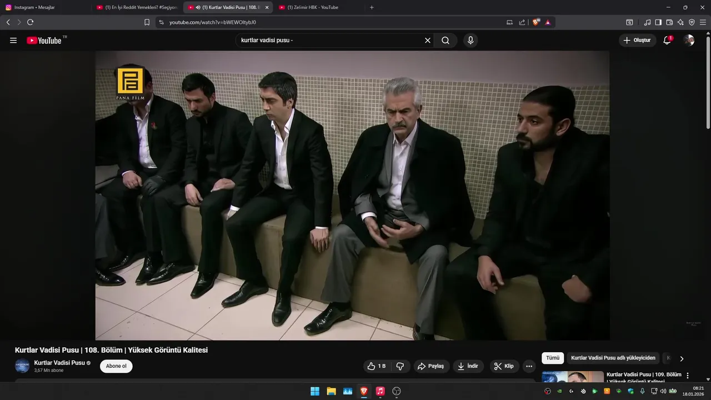Screen dimensions: 711x400
Task: Select the Tümü filter chip
Action: (x=553, y=358)
